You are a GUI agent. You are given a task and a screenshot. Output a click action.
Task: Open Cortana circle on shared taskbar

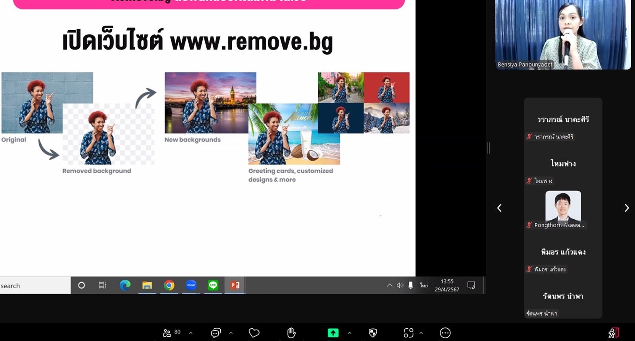pyautogui.click(x=81, y=285)
